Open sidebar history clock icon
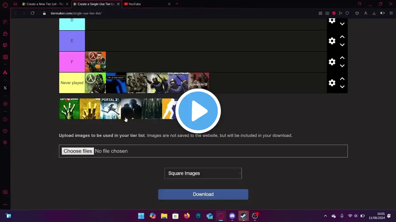The image size is (396, 222). [5, 119]
